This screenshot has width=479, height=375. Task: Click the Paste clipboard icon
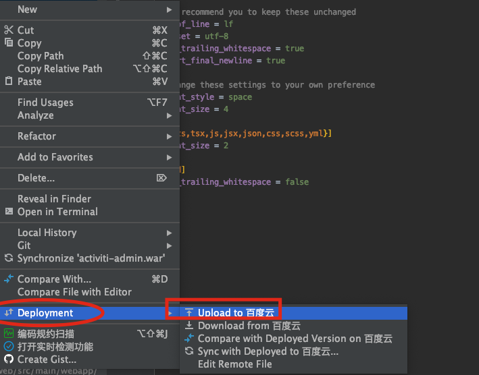pyautogui.click(x=9, y=81)
